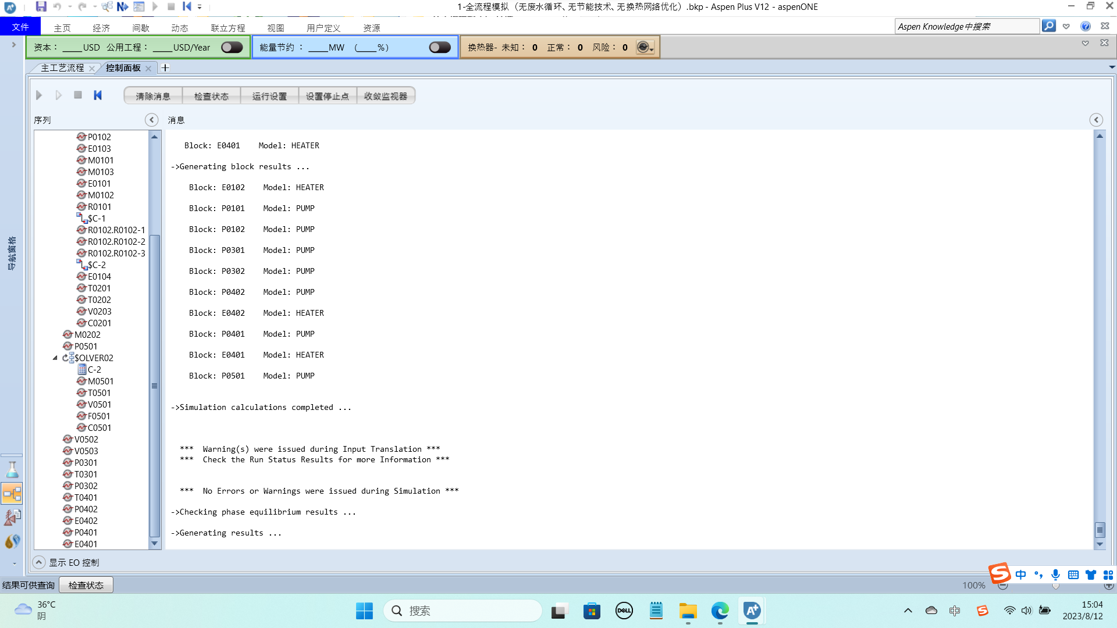Toggle the economics capital cost switch

coord(232,48)
